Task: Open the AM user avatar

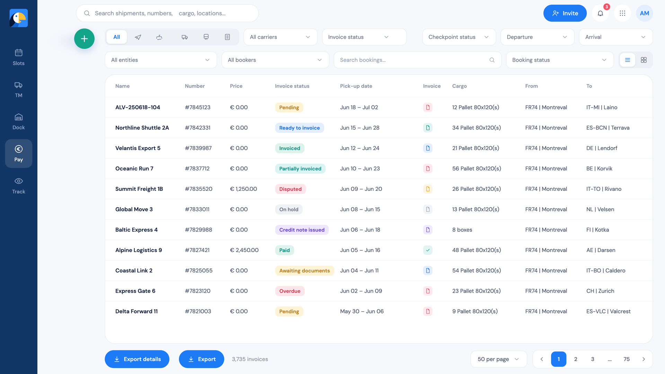Action: [644, 13]
